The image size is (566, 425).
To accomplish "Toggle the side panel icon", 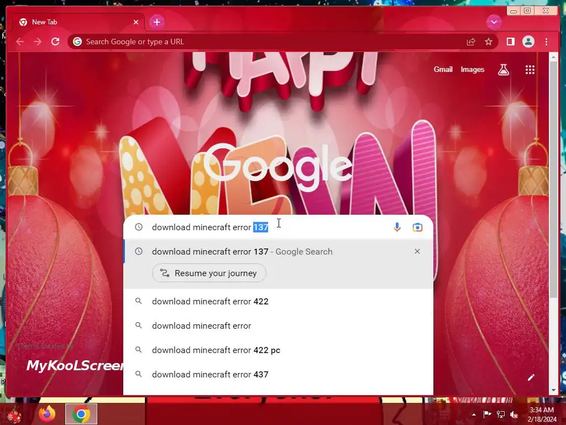I will (x=510, y=42).
